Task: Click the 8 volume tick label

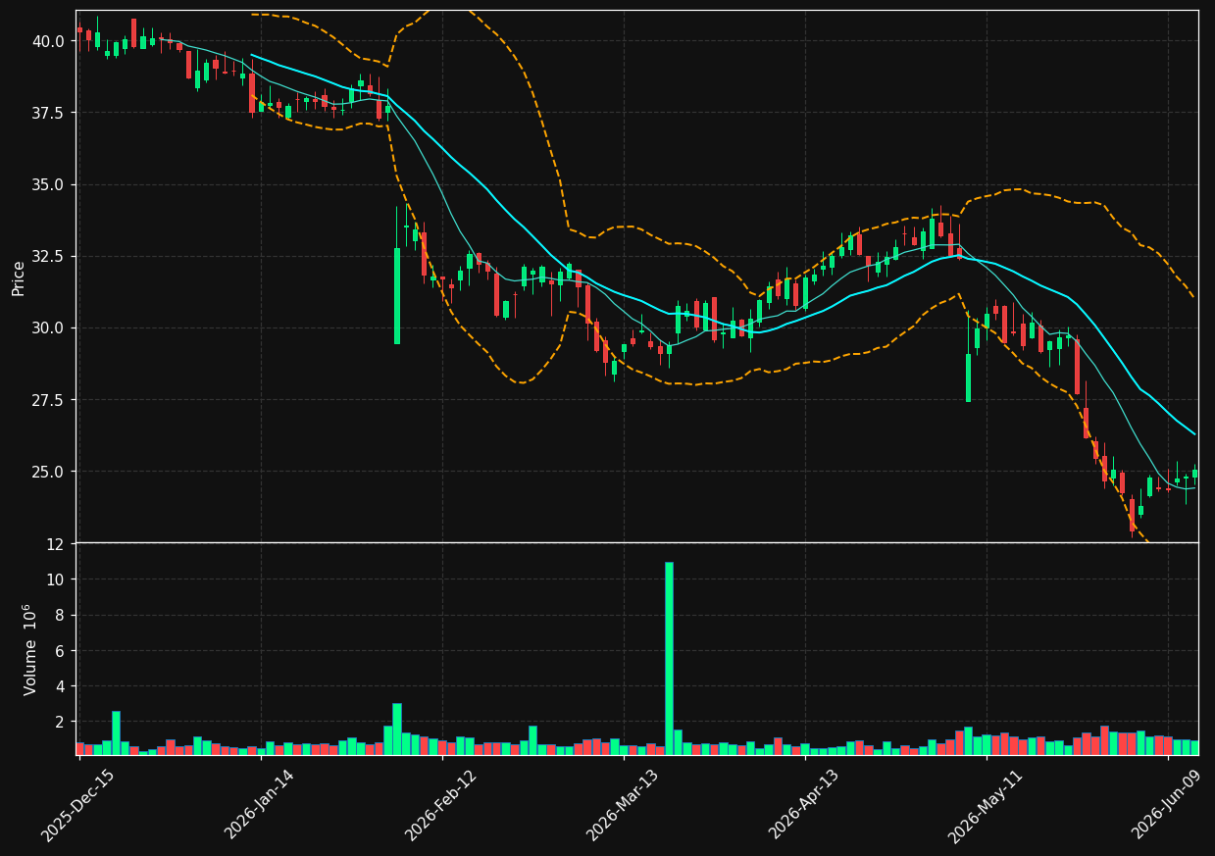Action: [61, 616]
